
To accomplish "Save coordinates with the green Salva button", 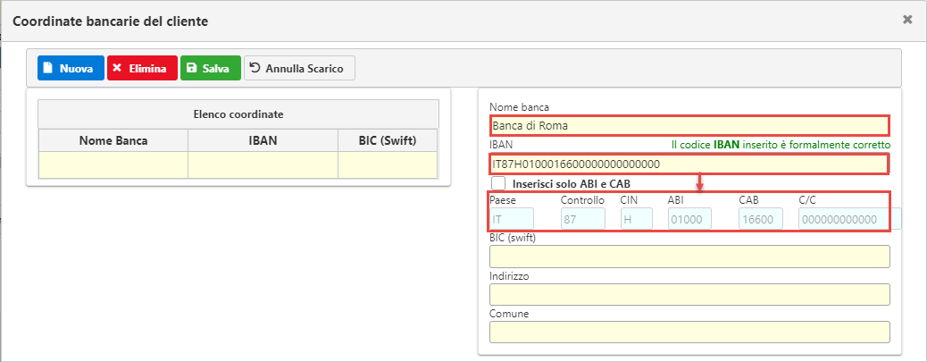I will (211, 68).
